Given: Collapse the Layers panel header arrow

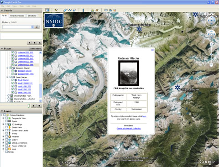Looking at the screenshot, I should [x=2, y=111].
